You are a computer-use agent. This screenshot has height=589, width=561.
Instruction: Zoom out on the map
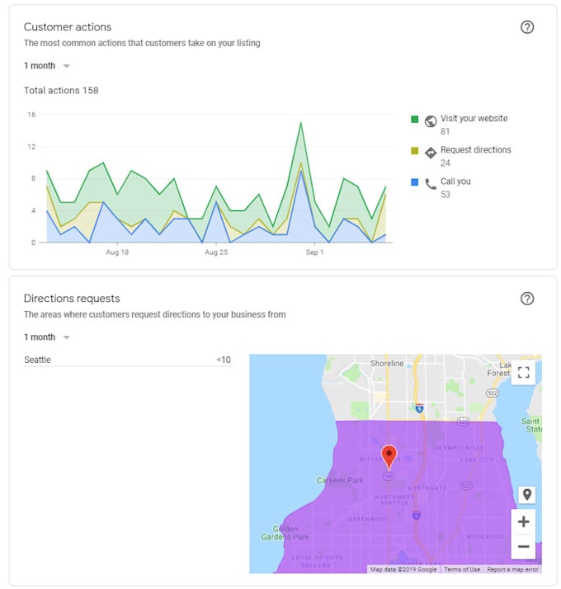(523, 546)
